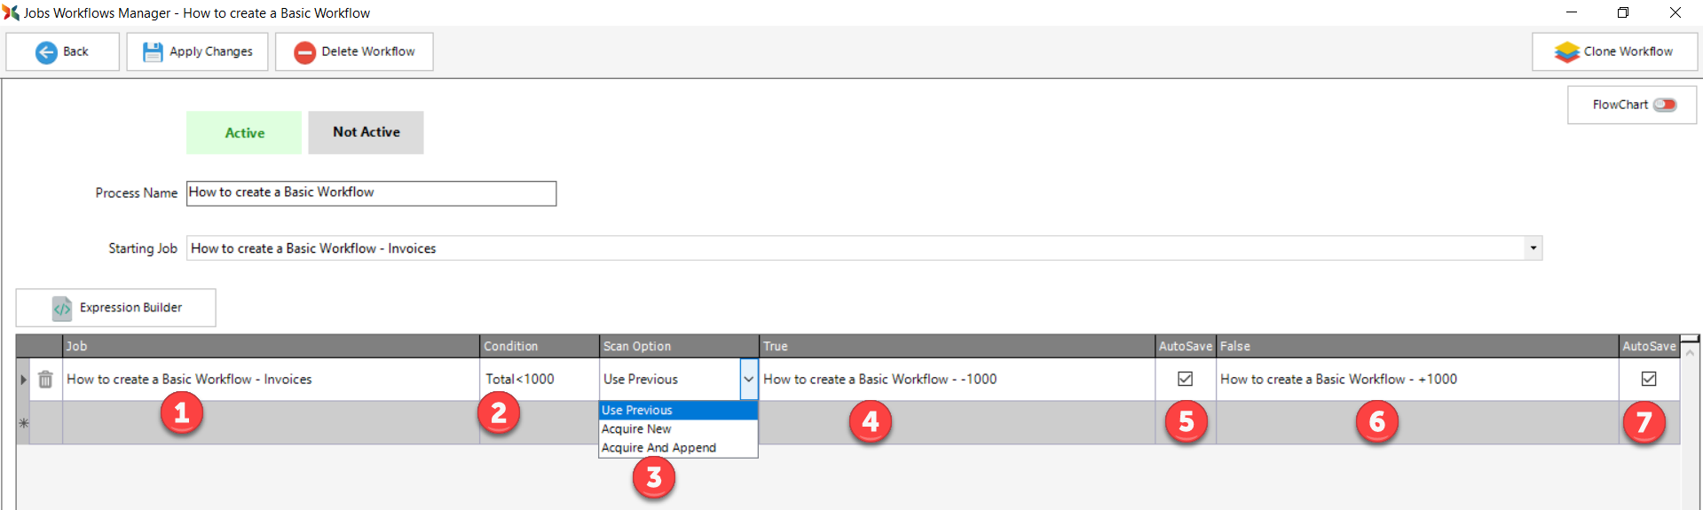Viewport: 1703px width, 510px height.
Task: Delete the Invoices row with trash icon
Action: (x=45, y=380)
